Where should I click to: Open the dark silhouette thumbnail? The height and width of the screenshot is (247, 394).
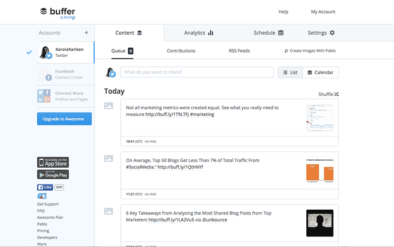tap(320, 223)
